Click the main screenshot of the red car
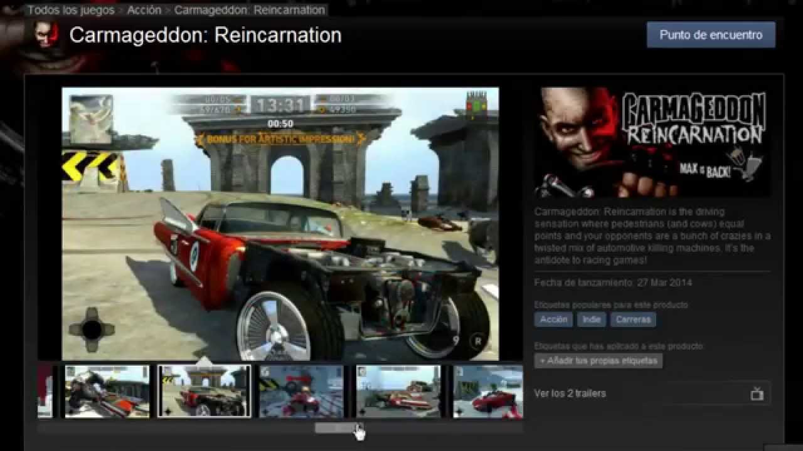803x451 pixels. (280, 224)
